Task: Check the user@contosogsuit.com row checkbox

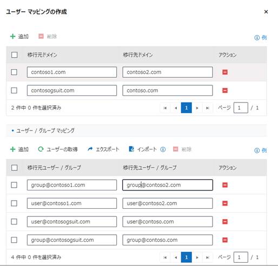Action: pyautogui.click(x=14, y=222)
